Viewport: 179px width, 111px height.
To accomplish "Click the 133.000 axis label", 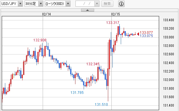I will pos(168,37).
